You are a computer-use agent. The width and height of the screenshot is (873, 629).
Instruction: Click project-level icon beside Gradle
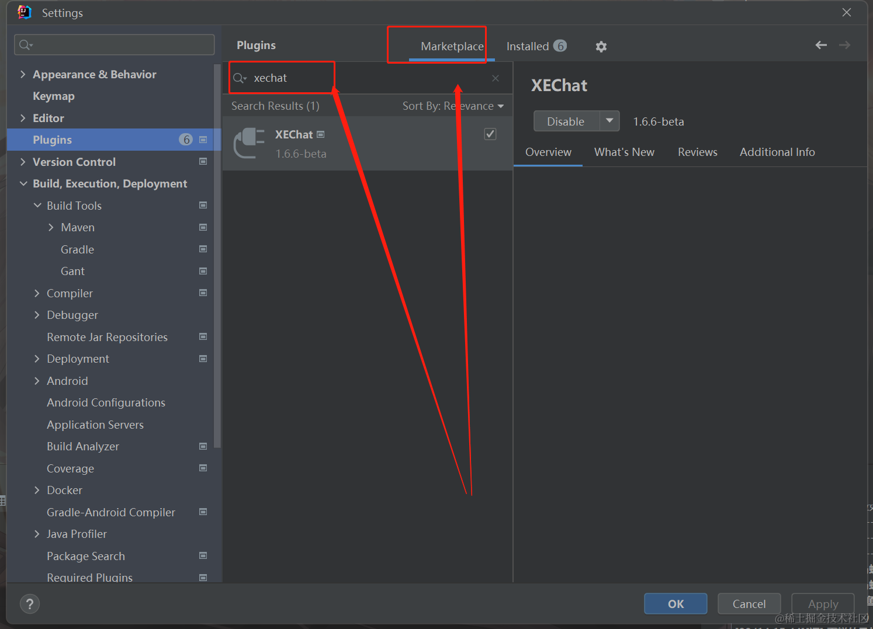tap(203, 249)
